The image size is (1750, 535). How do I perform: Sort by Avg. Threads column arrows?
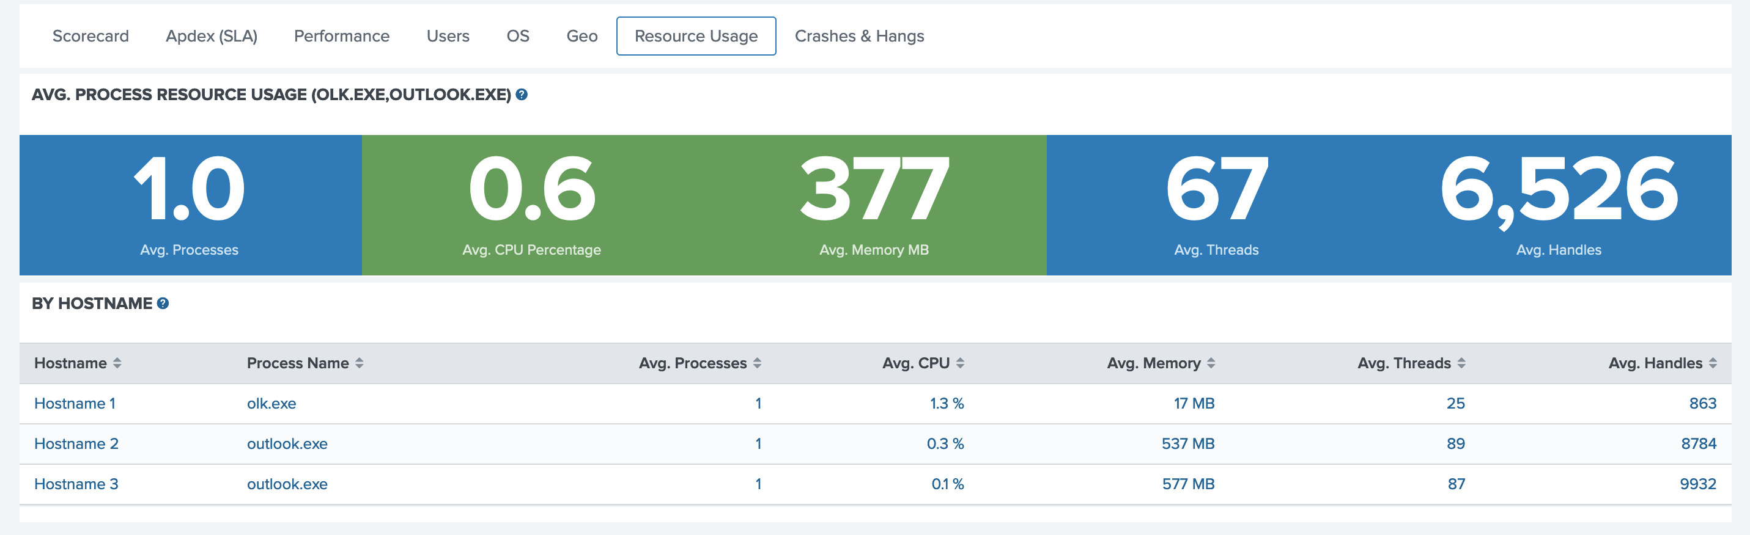pyautogui.click(x=1461, y=363)
